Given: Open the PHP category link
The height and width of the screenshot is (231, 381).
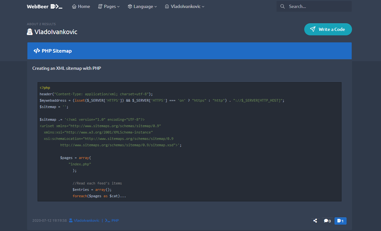Looking at the screenshot, I should point(115,220).
